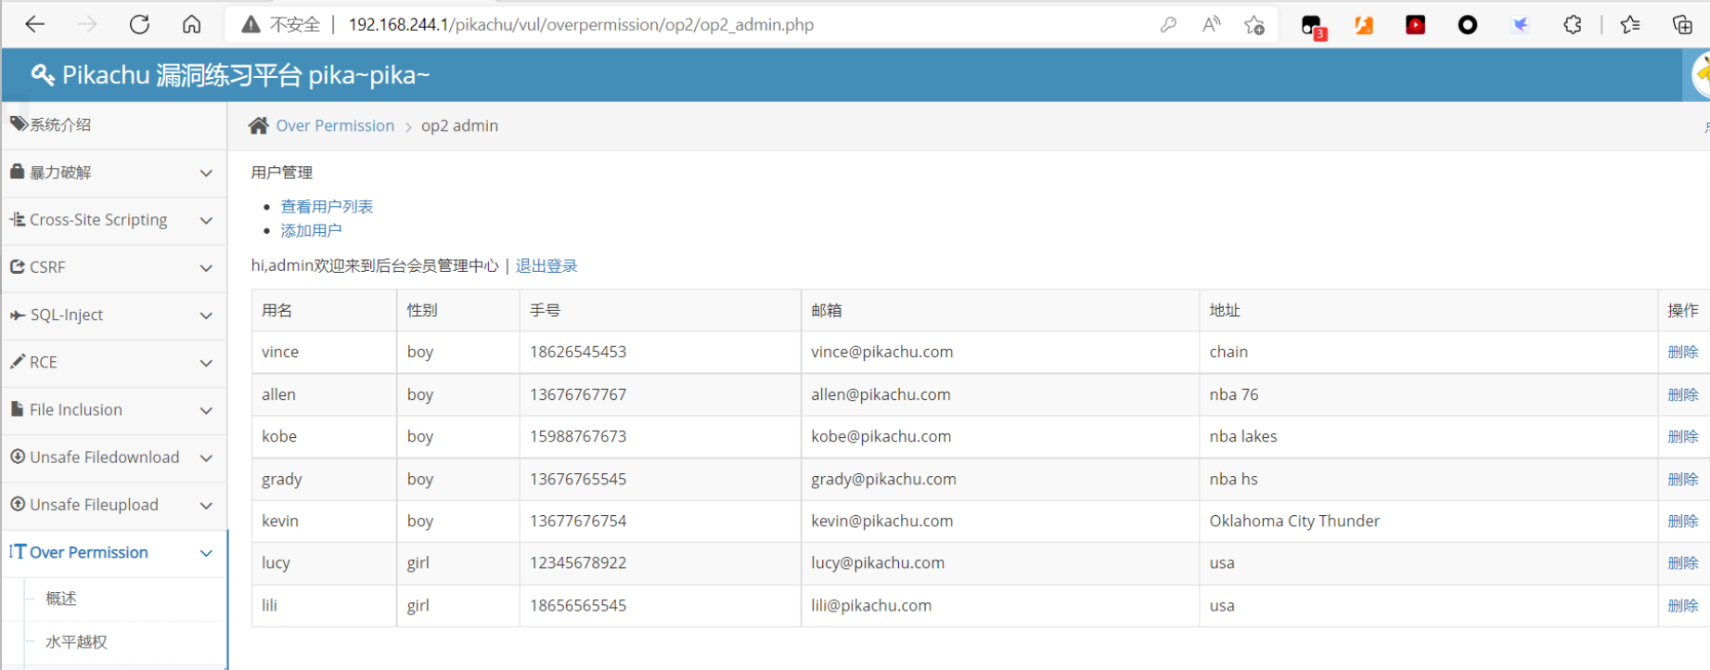Click the add to favorites star icon
1710x670 pixels.
[1254, 25]
